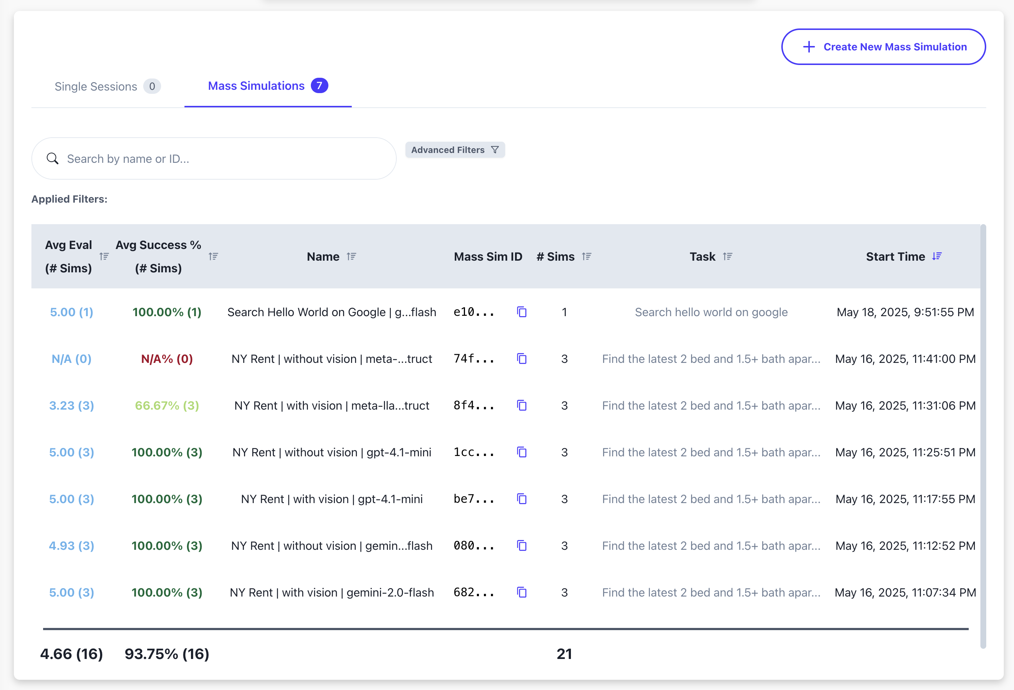Copy the 8f4... Mass Sim ID
The height and width of the screenshot is (690, 1014).
522,405
